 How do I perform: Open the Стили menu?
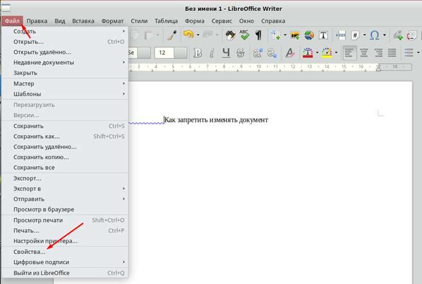(139, 21)
